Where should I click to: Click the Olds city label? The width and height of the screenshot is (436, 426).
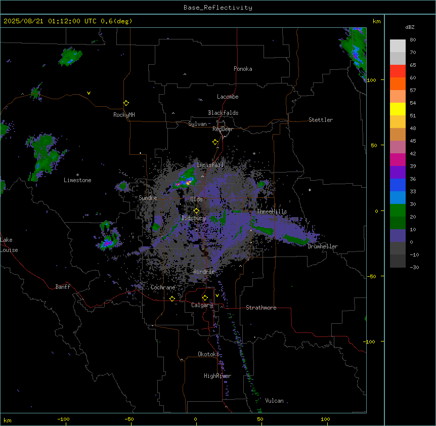196,199
